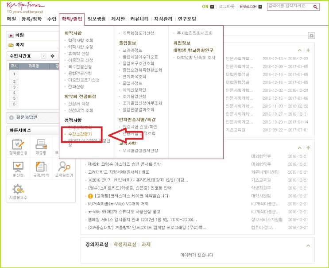This screenshot has height=268, width=329.
Task: Open the 연구포털 top menu
Action: click(187, 19)
